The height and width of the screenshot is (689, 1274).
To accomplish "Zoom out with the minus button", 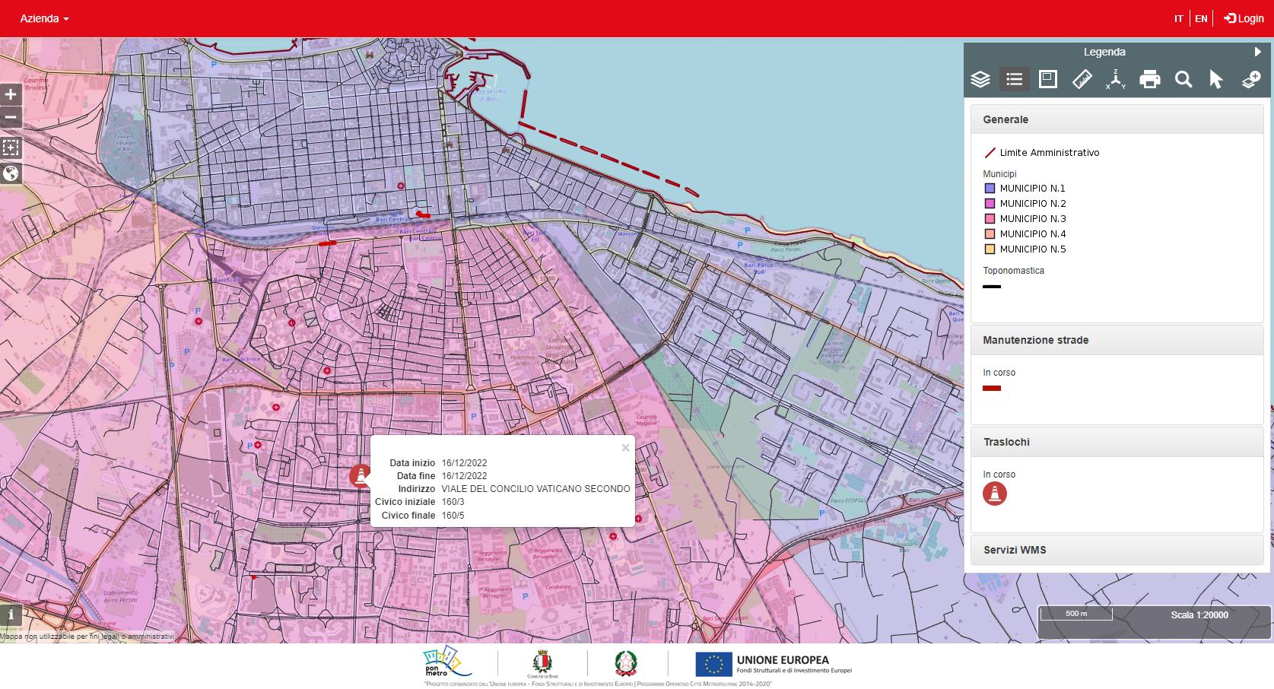I will point(11,117).
